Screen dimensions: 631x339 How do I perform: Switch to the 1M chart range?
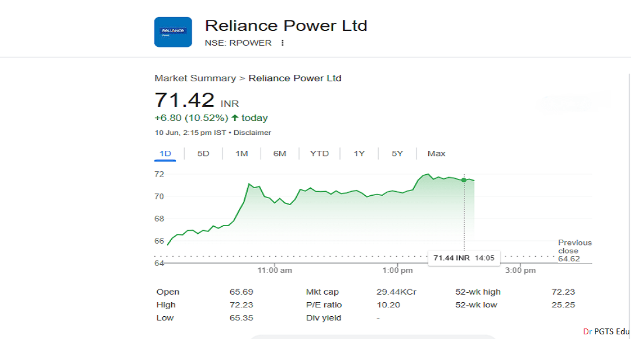click(241, 153)
